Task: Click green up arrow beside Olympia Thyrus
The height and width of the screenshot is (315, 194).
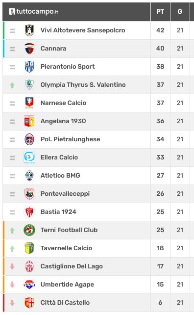Action: (12, 85)
